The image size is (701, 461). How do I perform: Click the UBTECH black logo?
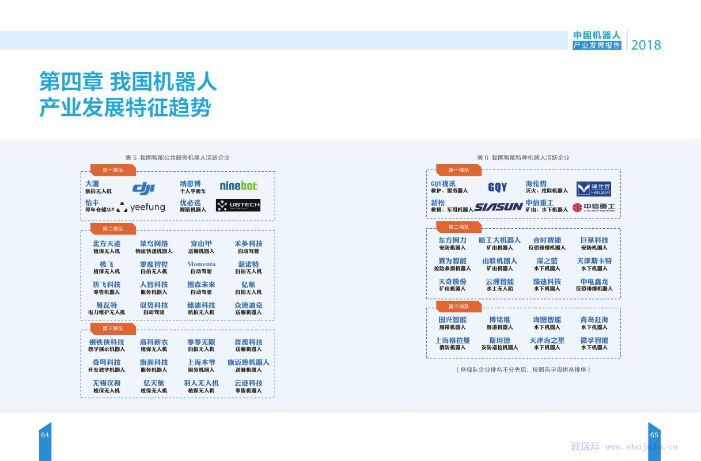tap(238, 205)
